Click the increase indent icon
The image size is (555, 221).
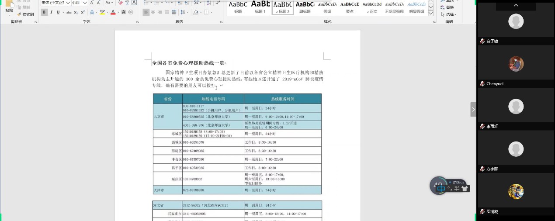[x=187, y=3]
